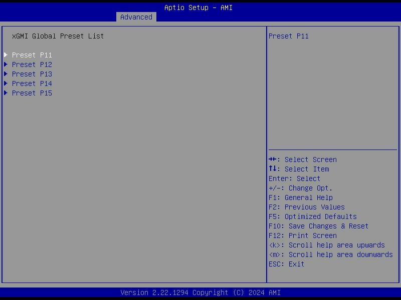Click the +/-: Change Opt. help line
The height and width of the screenshot is (300, 401).
[300, 188]
